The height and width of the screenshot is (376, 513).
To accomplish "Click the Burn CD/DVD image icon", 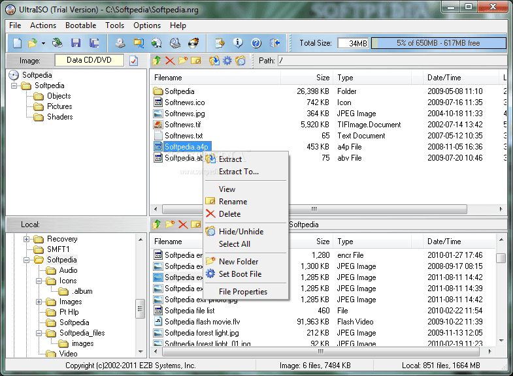I will click(193, 43).
